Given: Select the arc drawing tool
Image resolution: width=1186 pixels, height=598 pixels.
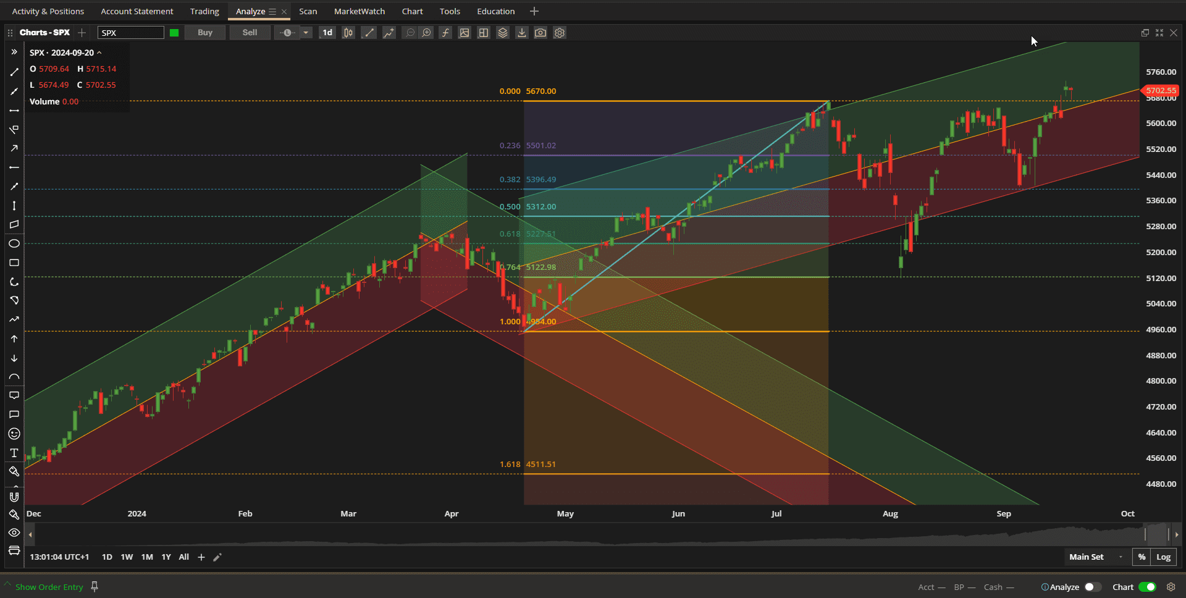Looking at the screenshot, I should [14, 282].
